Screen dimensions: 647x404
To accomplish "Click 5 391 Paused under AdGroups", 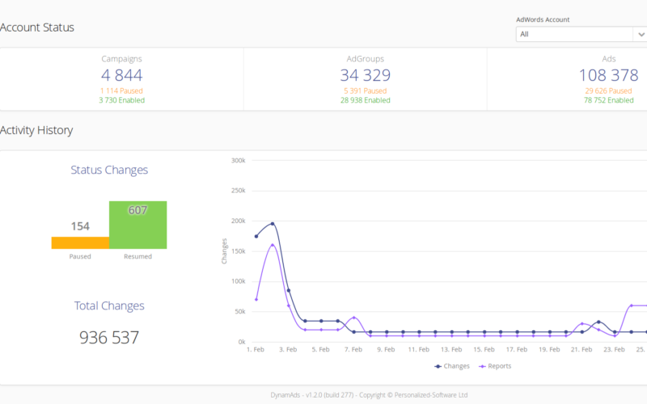I will (x=366, y=90).
